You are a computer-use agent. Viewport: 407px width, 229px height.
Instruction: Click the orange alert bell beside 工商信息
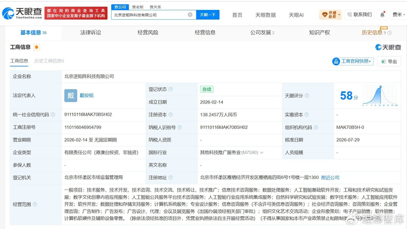pos(37,47)
